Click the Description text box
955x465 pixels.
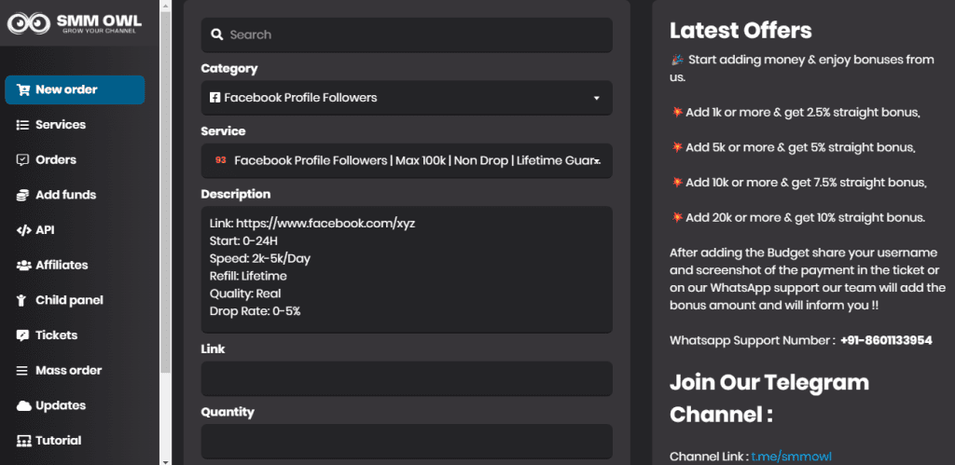coord(407,269)
